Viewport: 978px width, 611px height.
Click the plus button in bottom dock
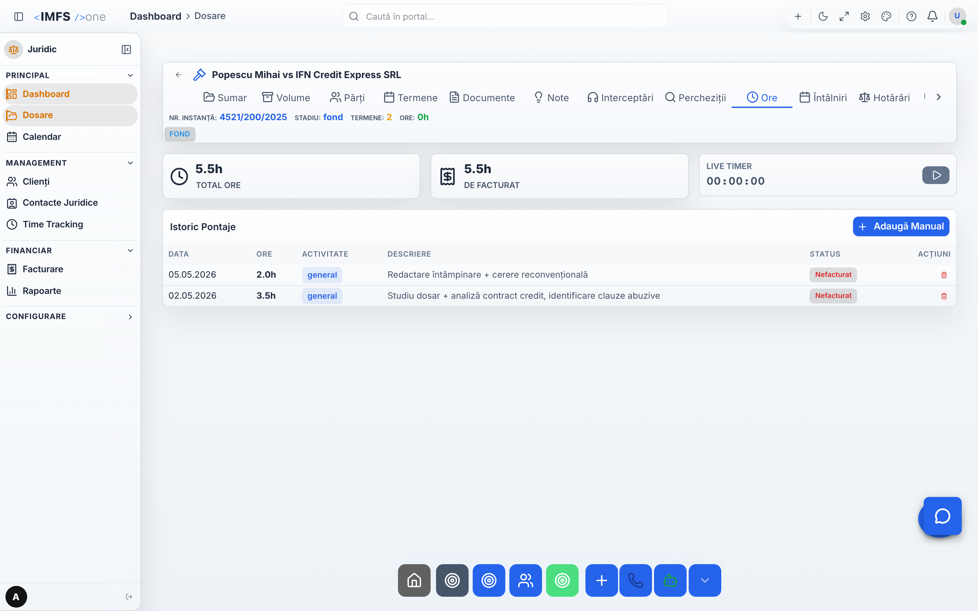[x=601, y=580]
